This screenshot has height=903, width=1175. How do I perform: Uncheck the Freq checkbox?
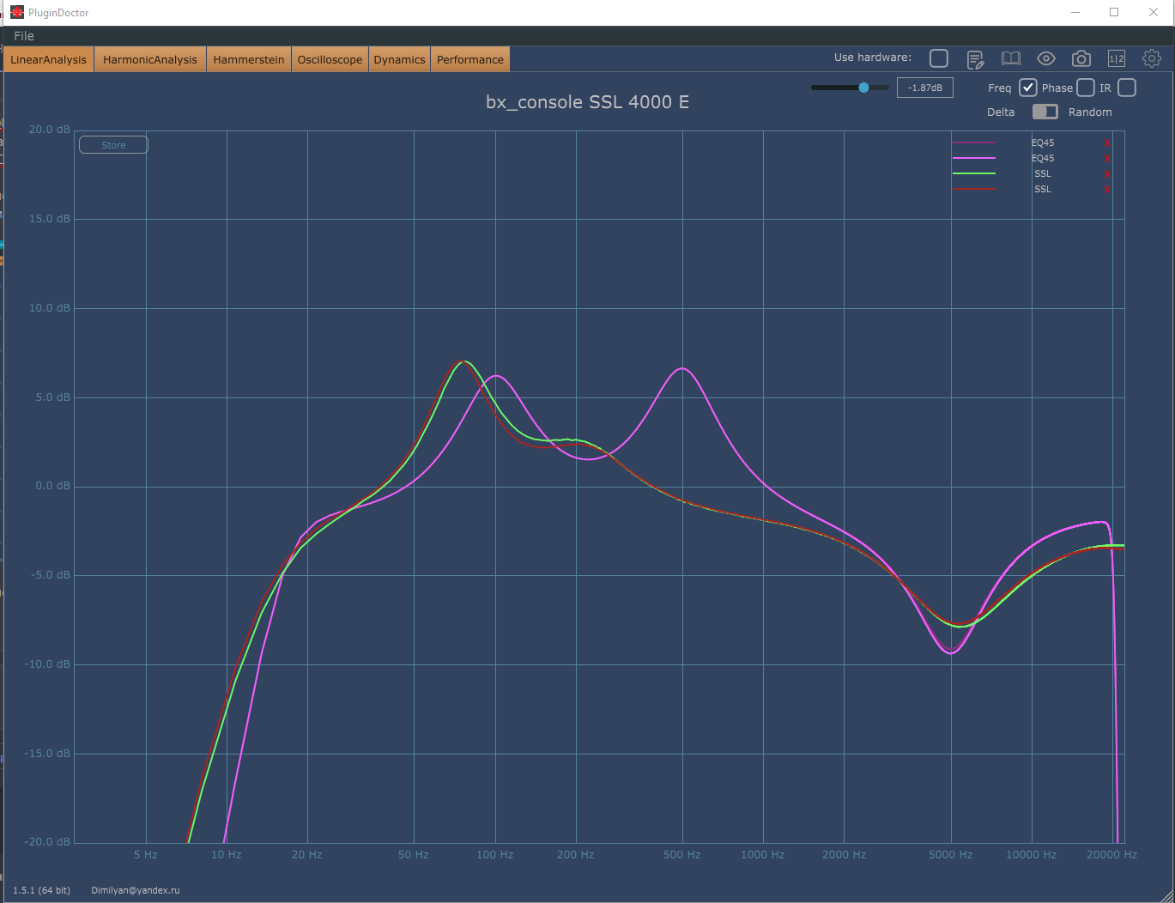[x=1028, y=88]
